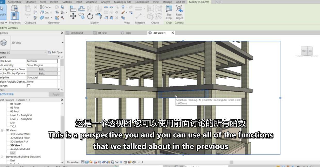320x167 pixels.
Task: Open Type Properties from the ribbon
Action: pyautogui.click(x=15, y=8)
